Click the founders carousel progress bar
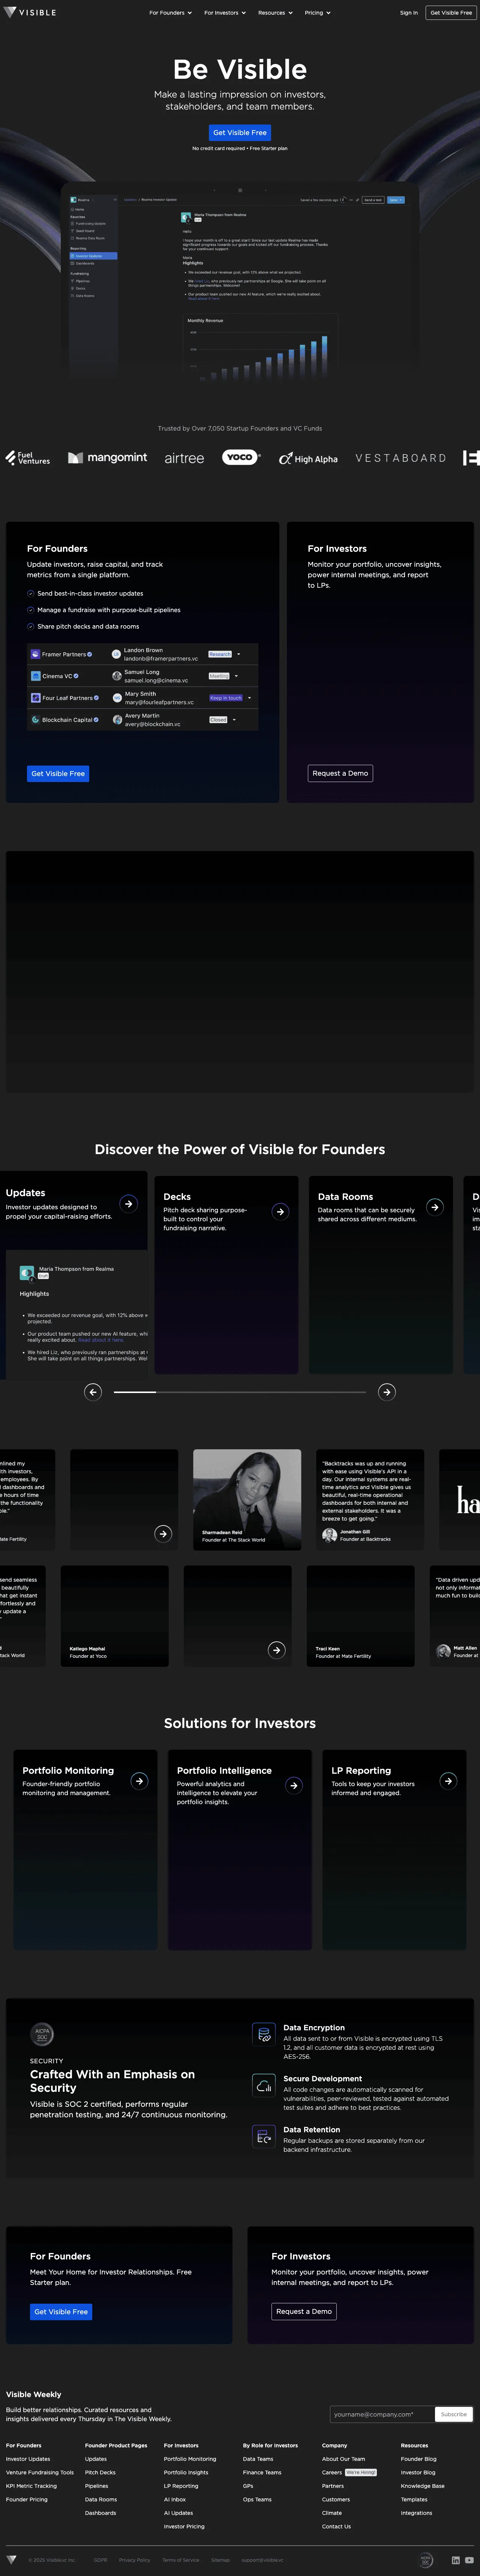 coord(240,1391)
